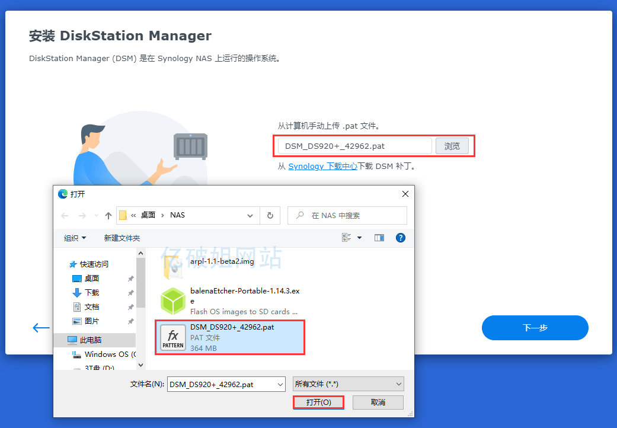Open recent locations chevron beside forward arrow
Screen dimensions: 617x428
pyautogui.click(x=97, y=216)
